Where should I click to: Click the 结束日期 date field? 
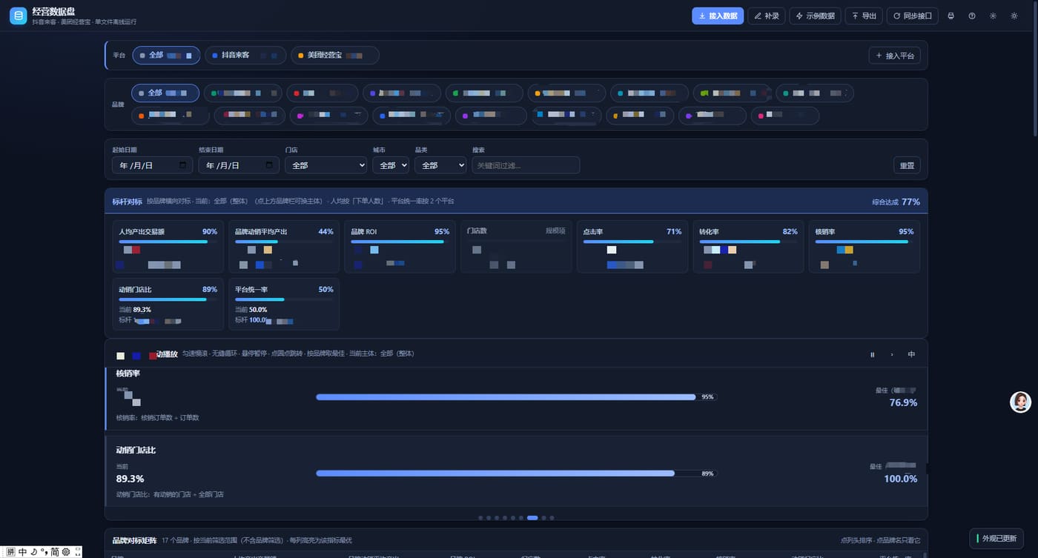(x=239, y=165)
